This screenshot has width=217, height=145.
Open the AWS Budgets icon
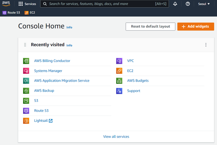tap(119, 81)
